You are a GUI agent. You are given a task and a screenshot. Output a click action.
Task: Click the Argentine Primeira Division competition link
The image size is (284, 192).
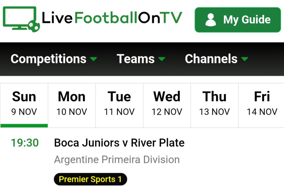[117, 160]
